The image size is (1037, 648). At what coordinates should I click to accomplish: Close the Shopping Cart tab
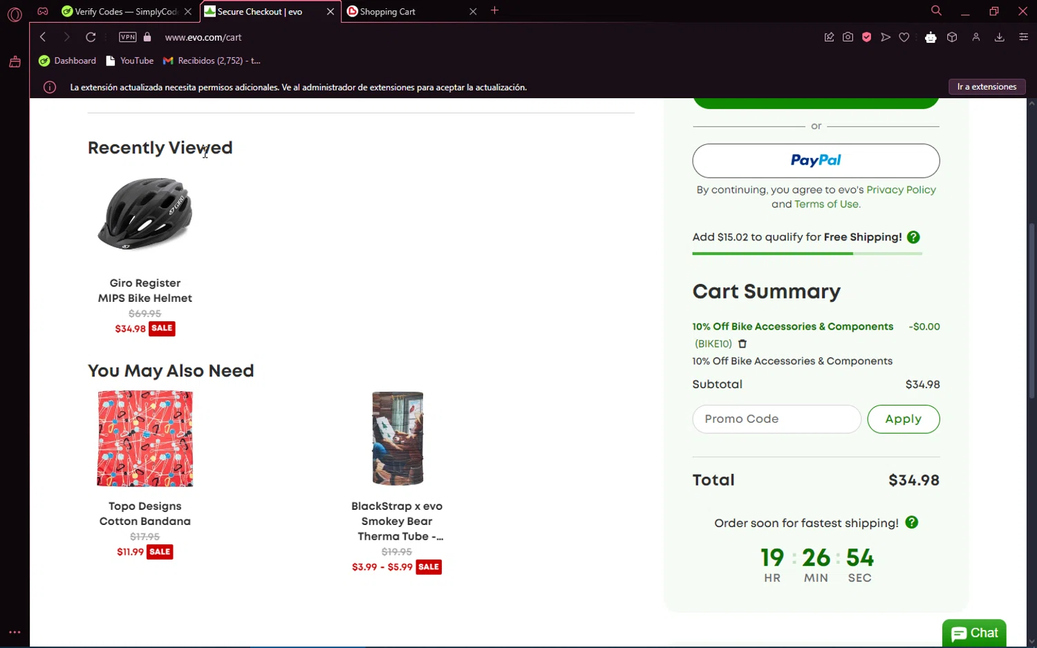coord(473,11)
